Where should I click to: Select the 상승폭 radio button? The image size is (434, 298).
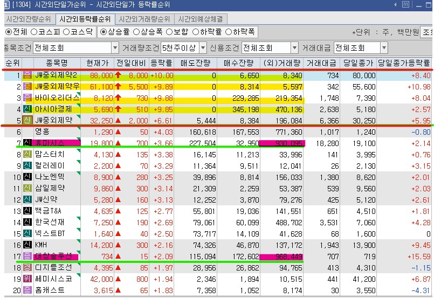tap(136, 32)
